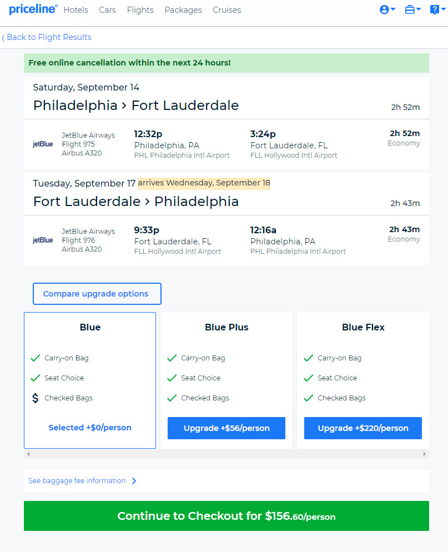
Task: Expand the baggage fee information chevron
Action: point(134,481)
